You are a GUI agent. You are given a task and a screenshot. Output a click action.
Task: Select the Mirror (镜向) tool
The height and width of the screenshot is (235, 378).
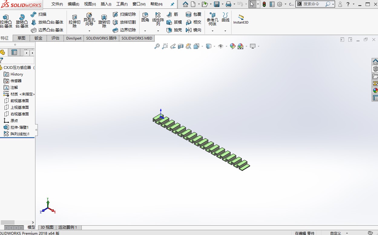pyautogui.click(x=193, y=30)
